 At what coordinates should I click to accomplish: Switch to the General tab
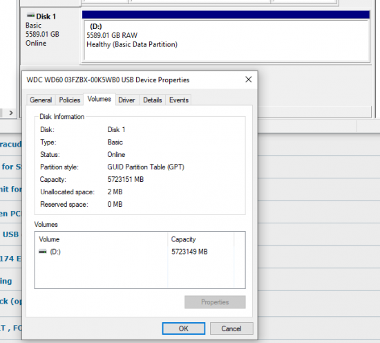pos(41,100)
